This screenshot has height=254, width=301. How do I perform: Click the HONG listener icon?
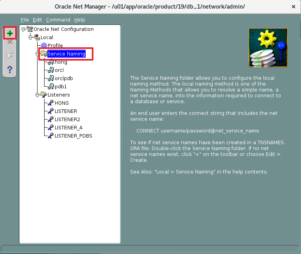tap(51, 103)
